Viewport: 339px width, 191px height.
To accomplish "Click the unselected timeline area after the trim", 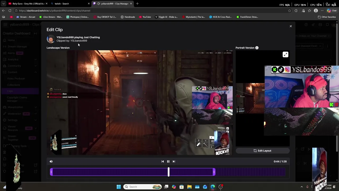I will tap(250, 172).
